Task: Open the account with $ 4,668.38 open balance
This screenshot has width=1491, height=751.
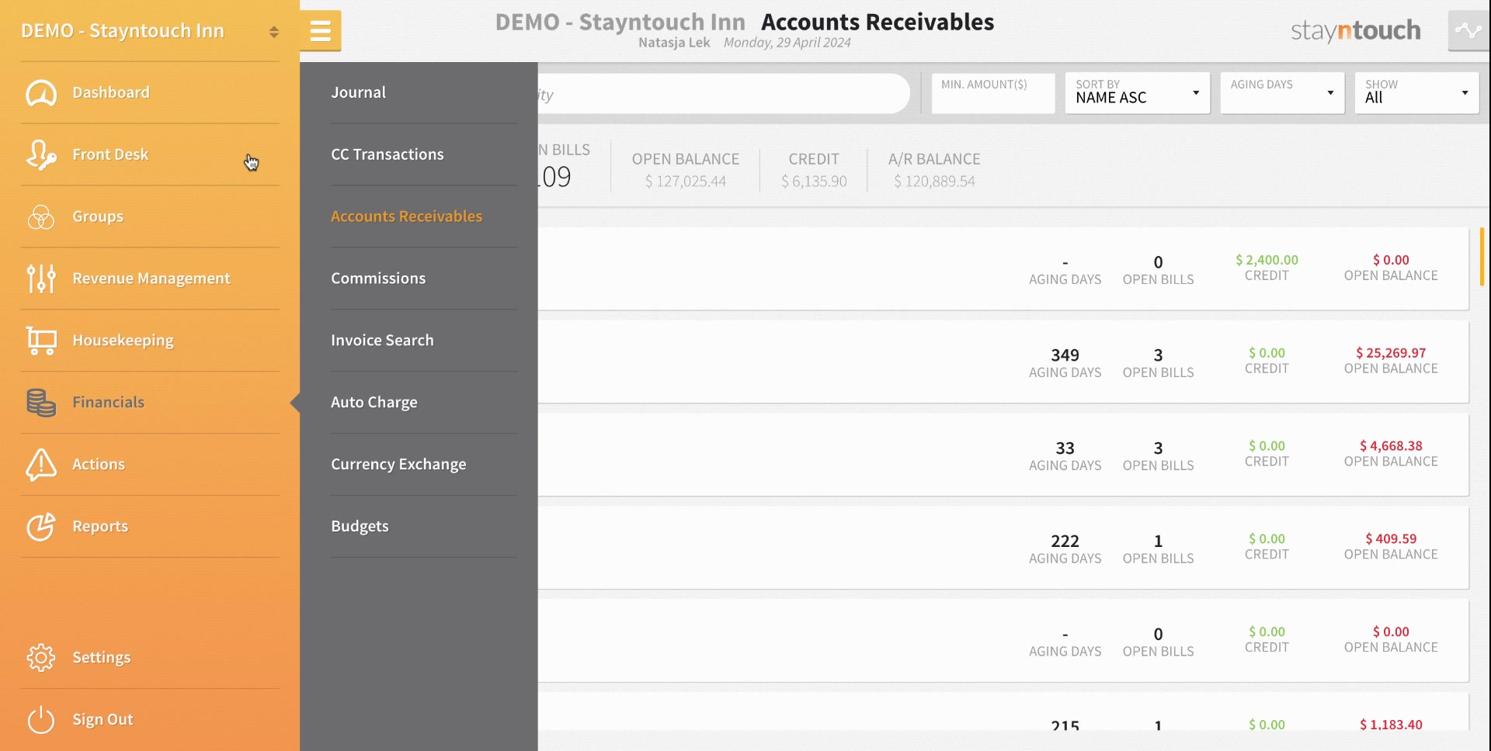Action: point(1003,455)
